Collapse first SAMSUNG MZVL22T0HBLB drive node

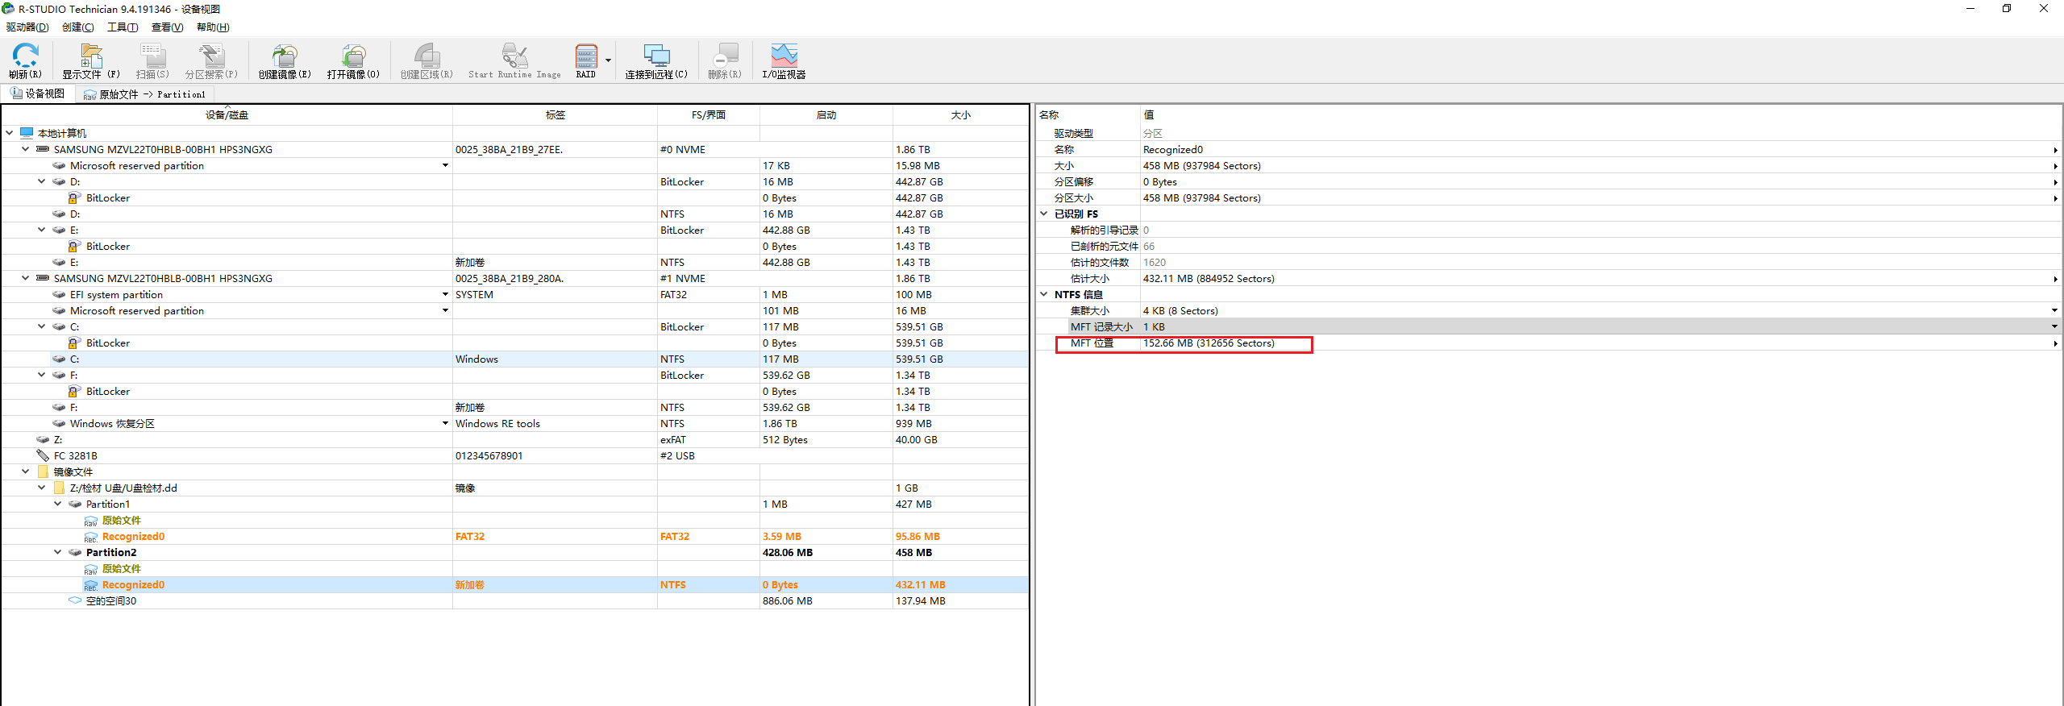coord(25,149)
